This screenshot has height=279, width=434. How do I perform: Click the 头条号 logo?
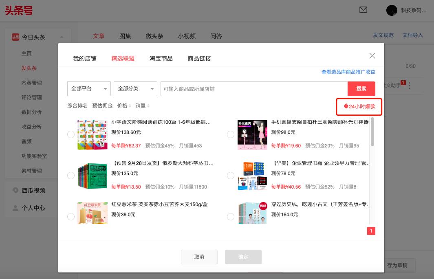point(19,11)
